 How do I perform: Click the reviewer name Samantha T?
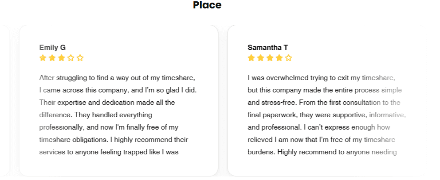[268, 47]
